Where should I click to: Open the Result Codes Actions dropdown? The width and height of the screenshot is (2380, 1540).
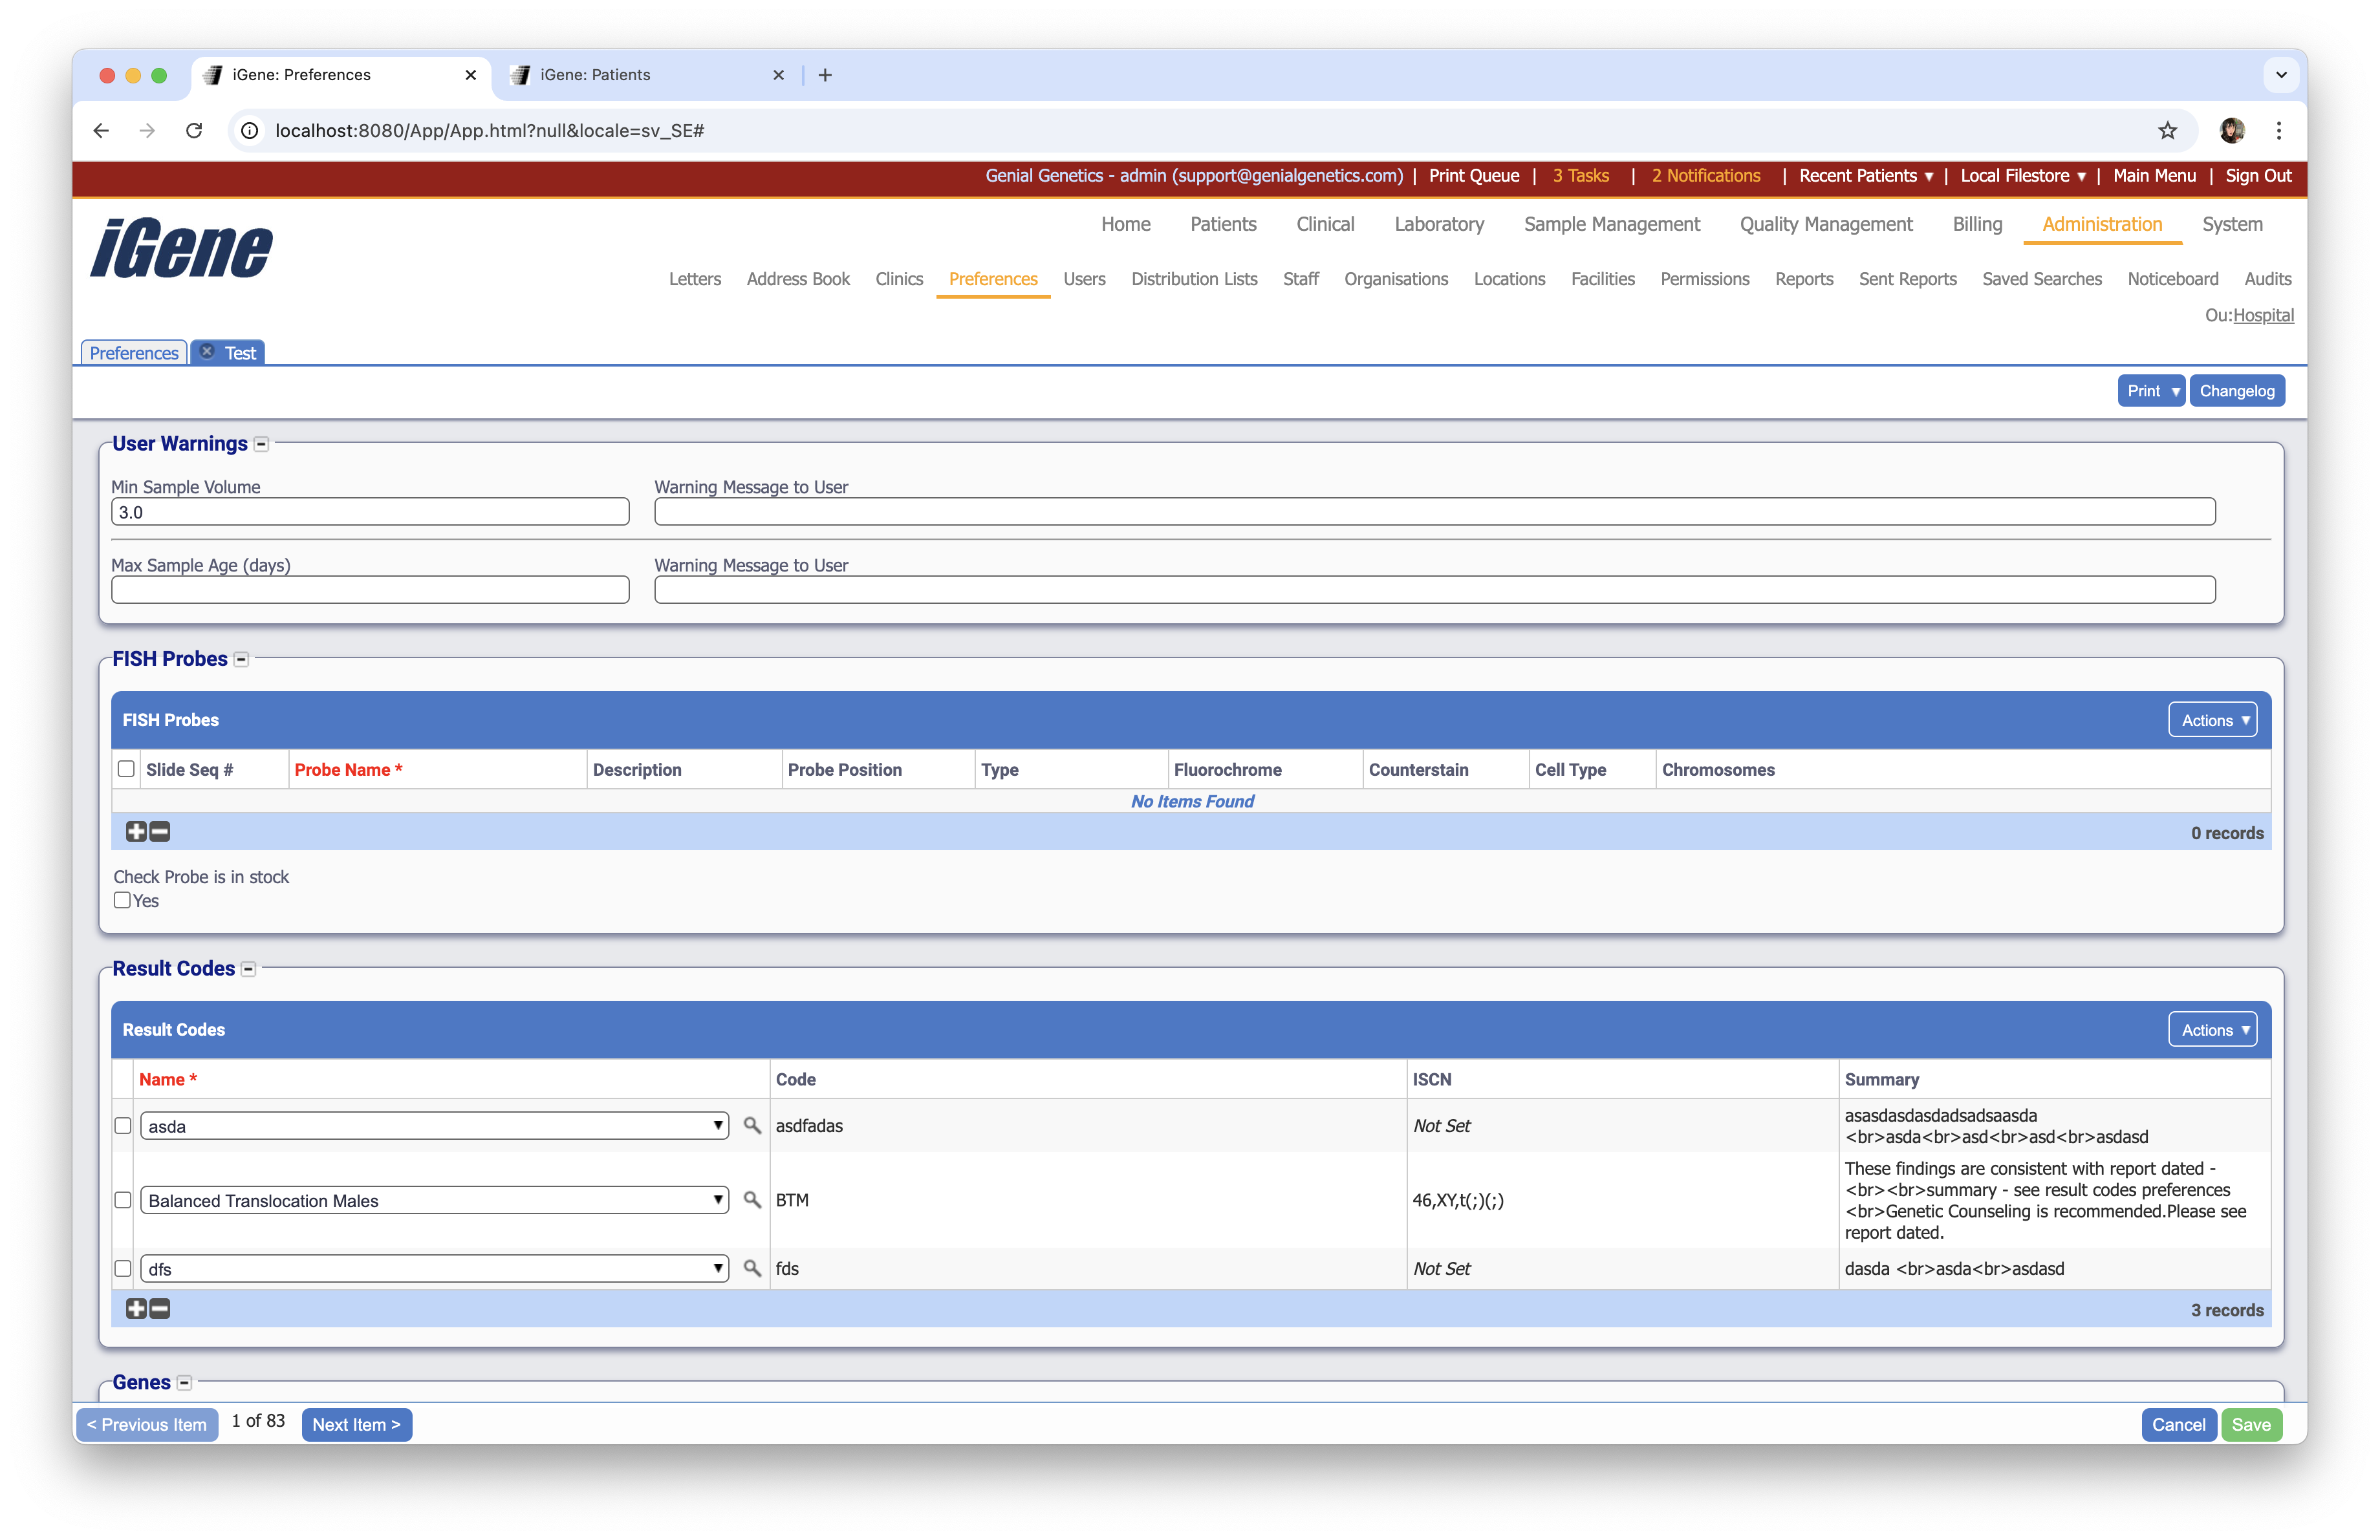tap(2212, 1029)
